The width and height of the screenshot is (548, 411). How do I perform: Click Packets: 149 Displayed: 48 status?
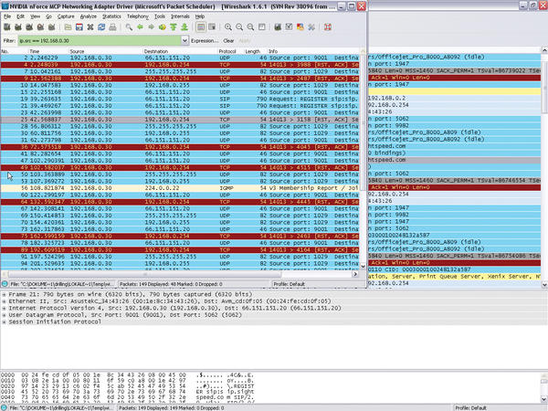pos(171,284)
